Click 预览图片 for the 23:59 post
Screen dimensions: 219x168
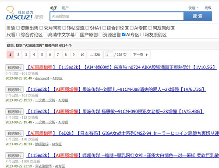point(14,156)
